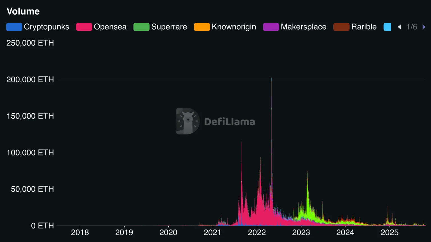The width and height of the screenshot is (431, 242).
Task: Click the tallest spike reaching 200,000 ETH
Action: [x=271, y=81]
